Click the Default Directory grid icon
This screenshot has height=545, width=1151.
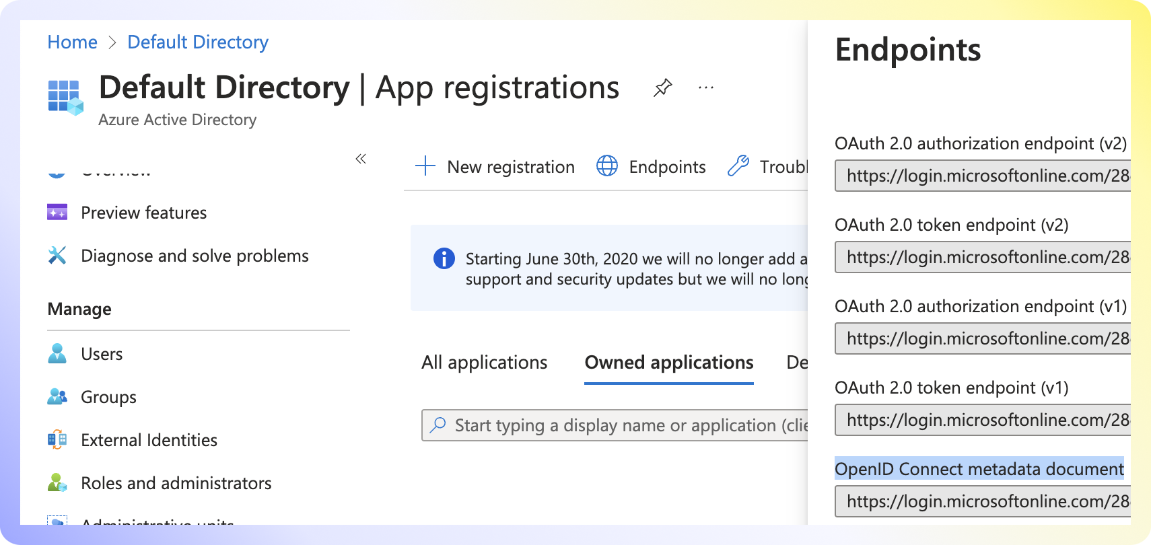click(x=65, y=97)
